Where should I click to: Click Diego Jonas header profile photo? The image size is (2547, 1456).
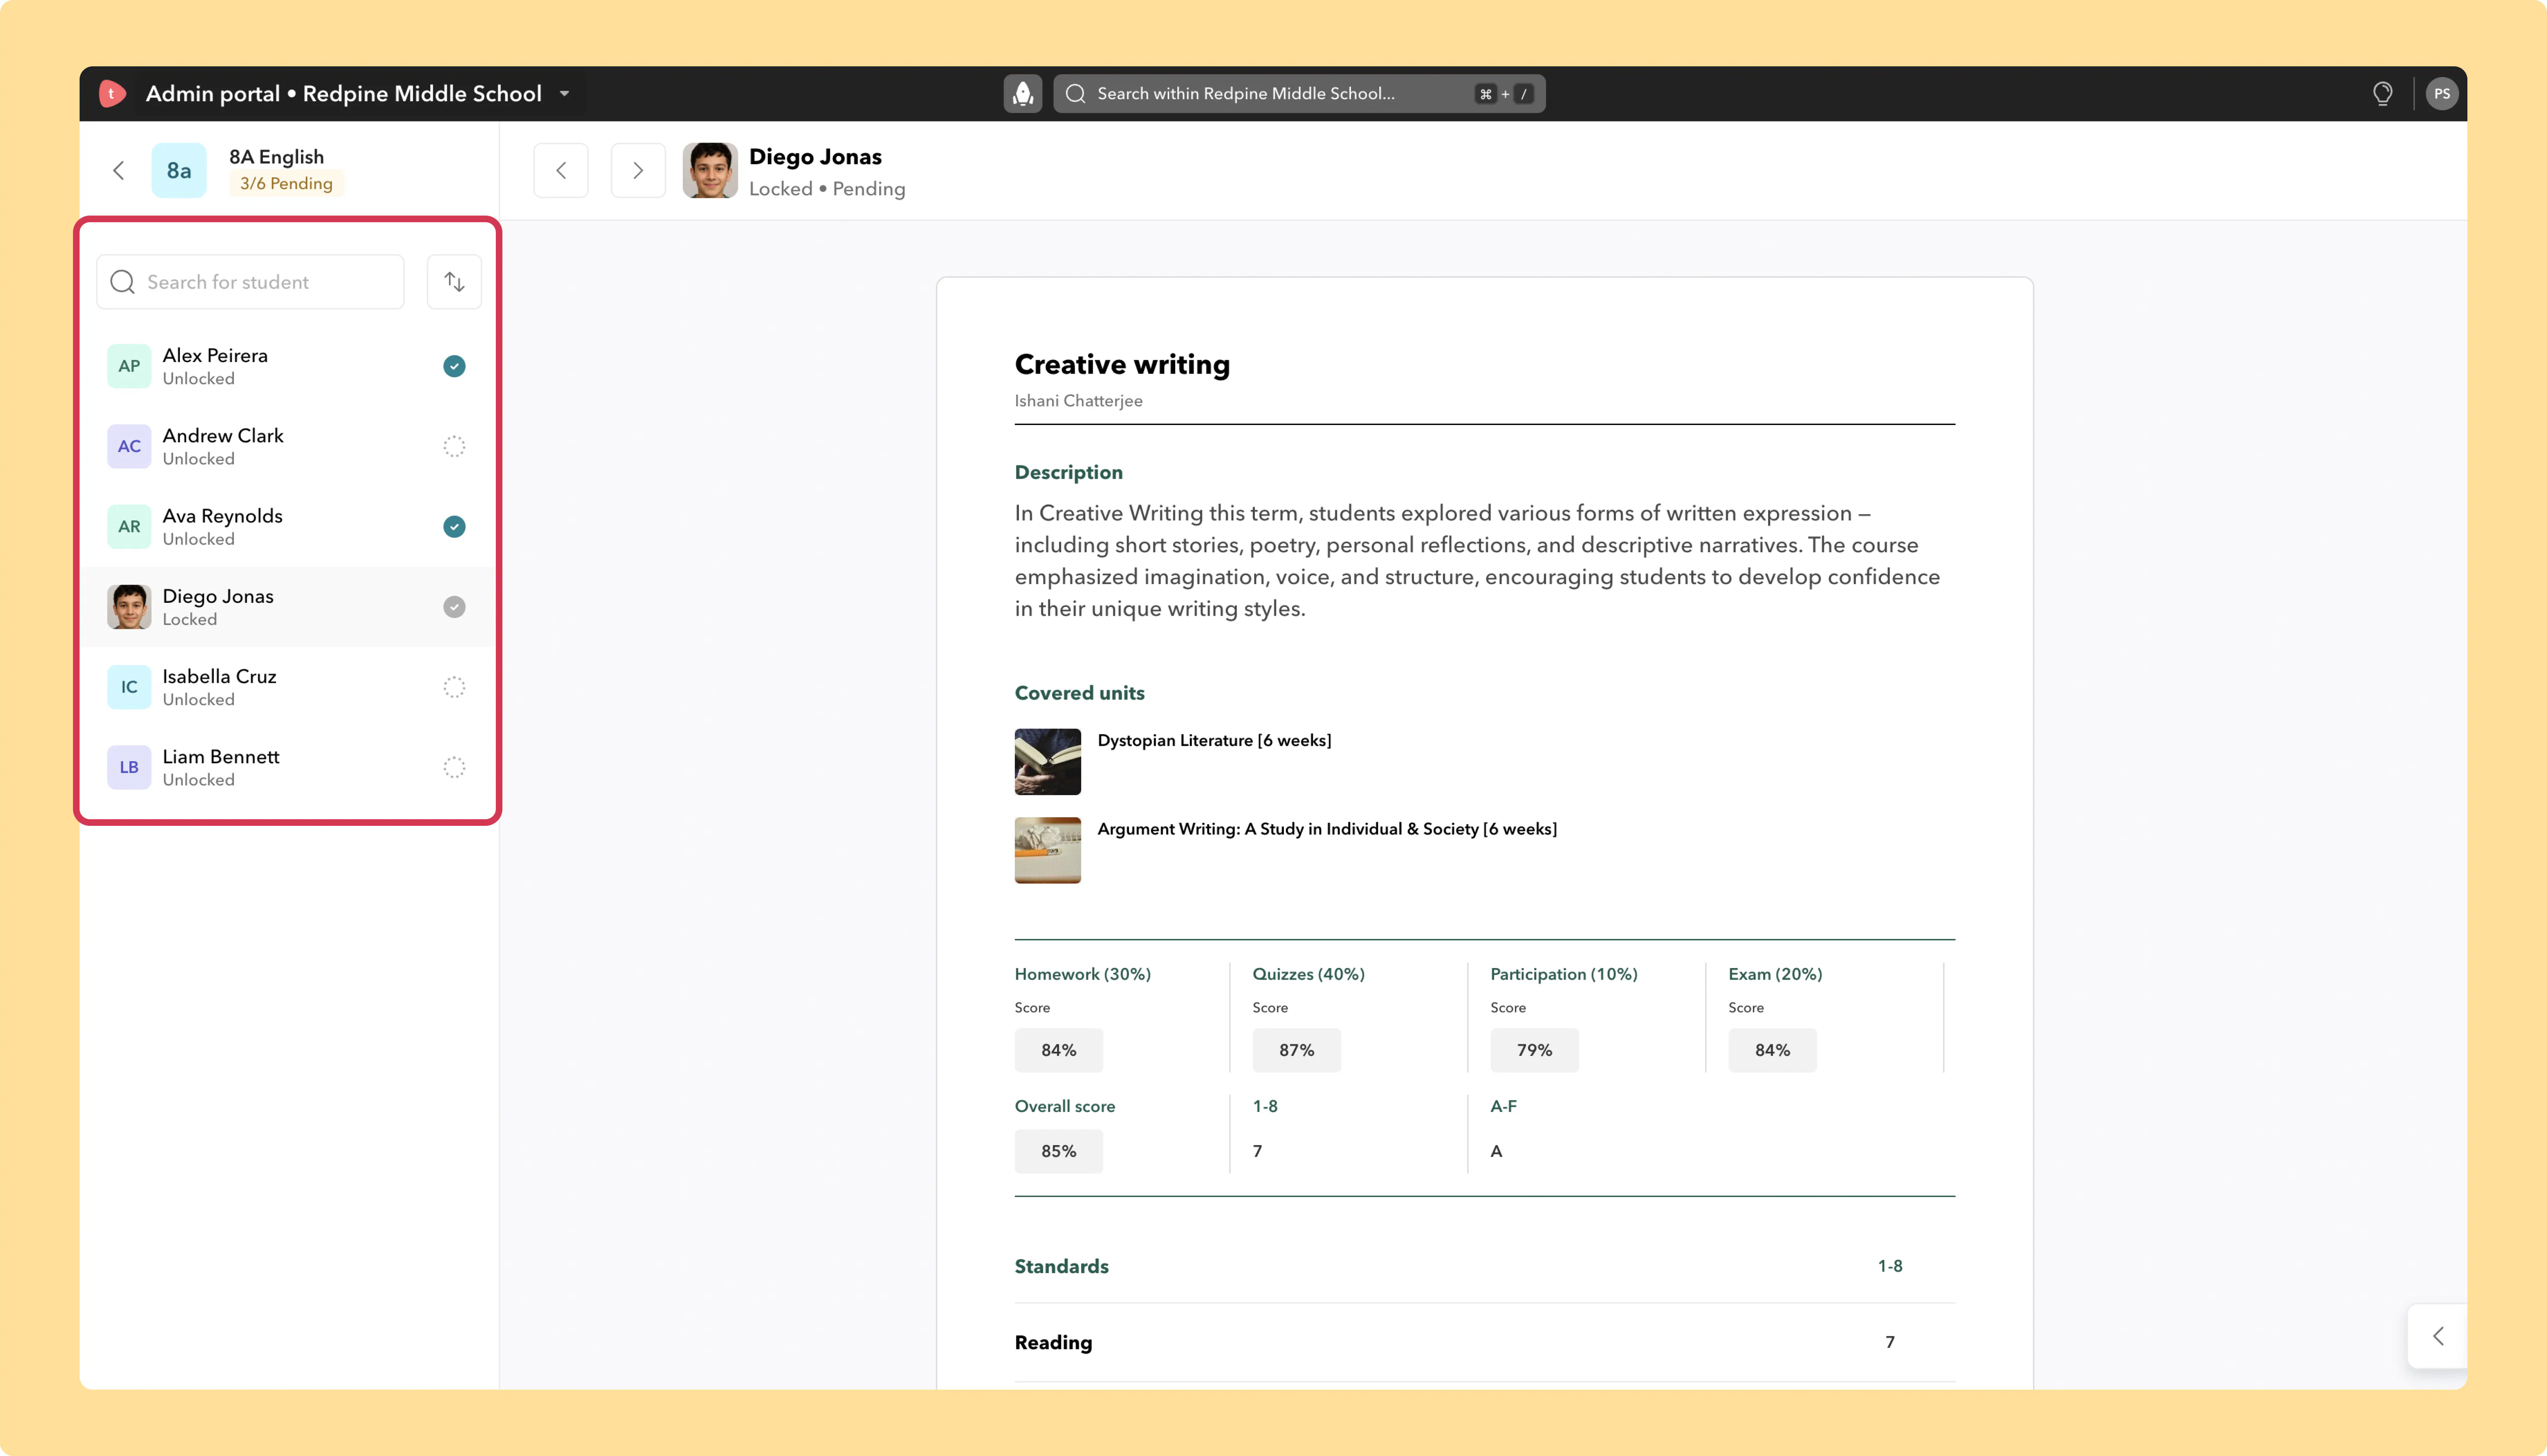point(710,170)
